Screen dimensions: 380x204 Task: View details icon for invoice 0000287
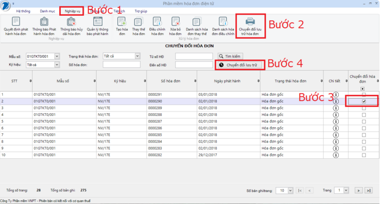[x=336, y=121]
